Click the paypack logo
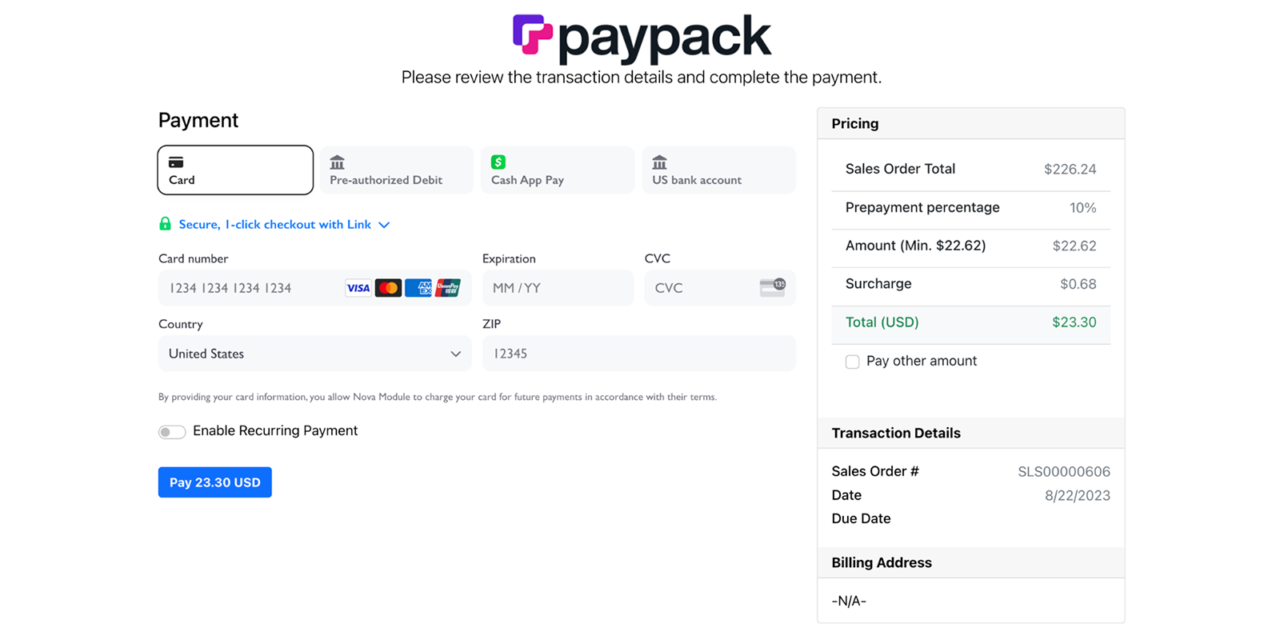Screen dimensions: 1280x640 click(x=642, y=35)
